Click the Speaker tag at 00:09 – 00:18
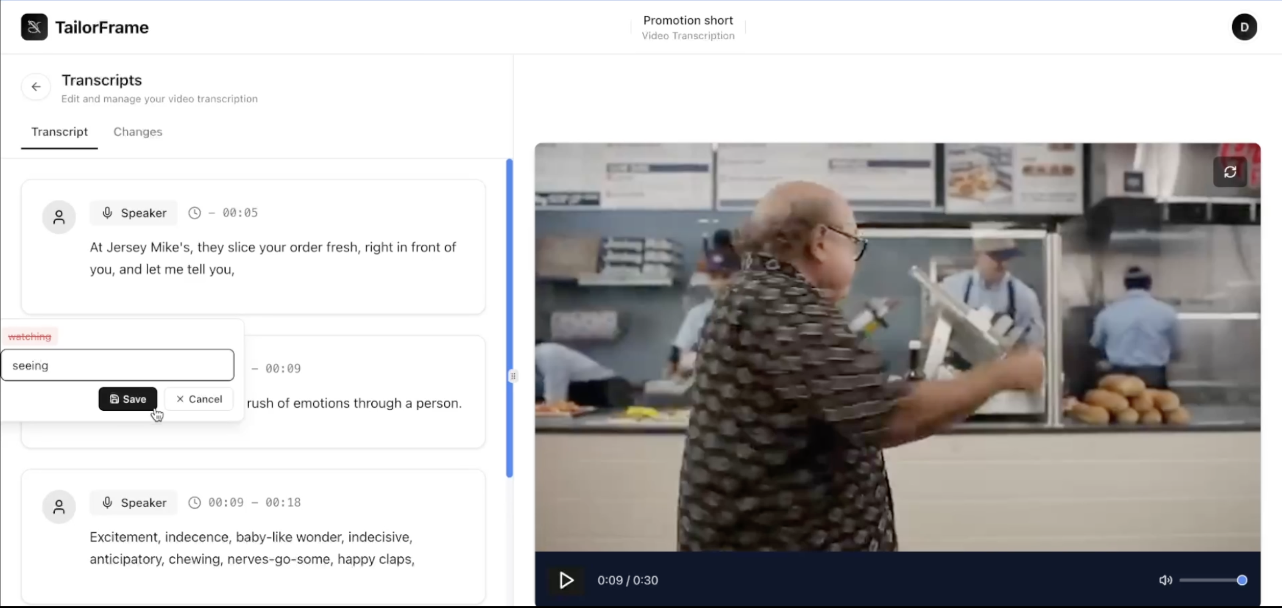This screenshot has height=608, width=1282. tap(134, 503)
